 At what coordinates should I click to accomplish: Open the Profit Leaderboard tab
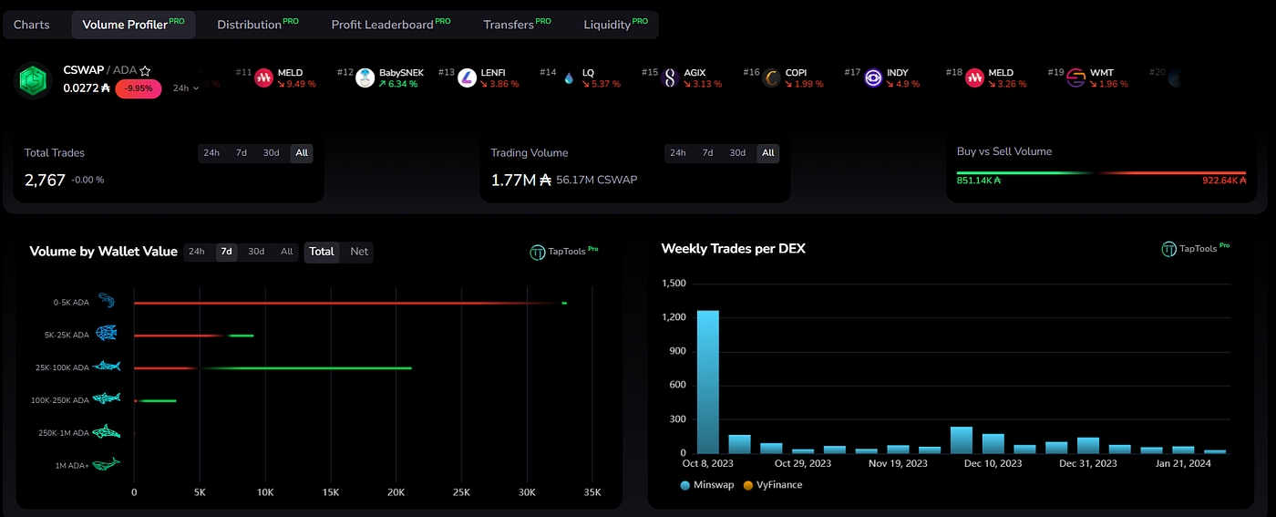coord(391,25)
